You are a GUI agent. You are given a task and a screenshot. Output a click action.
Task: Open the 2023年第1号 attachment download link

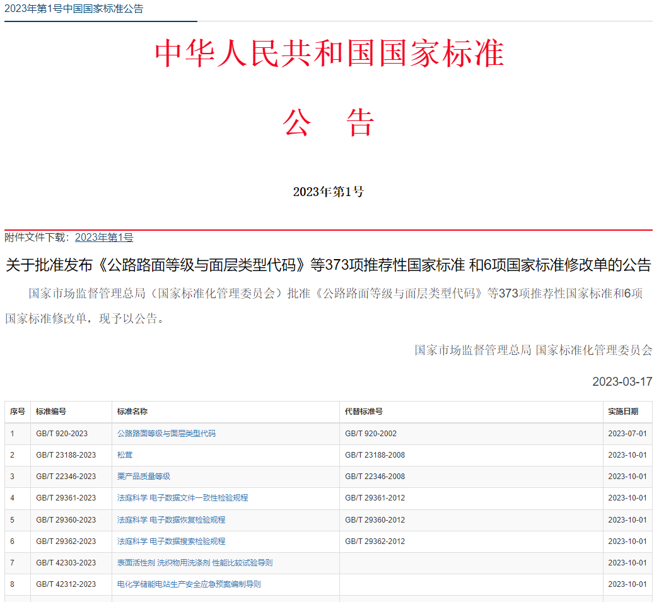(104, 238)
